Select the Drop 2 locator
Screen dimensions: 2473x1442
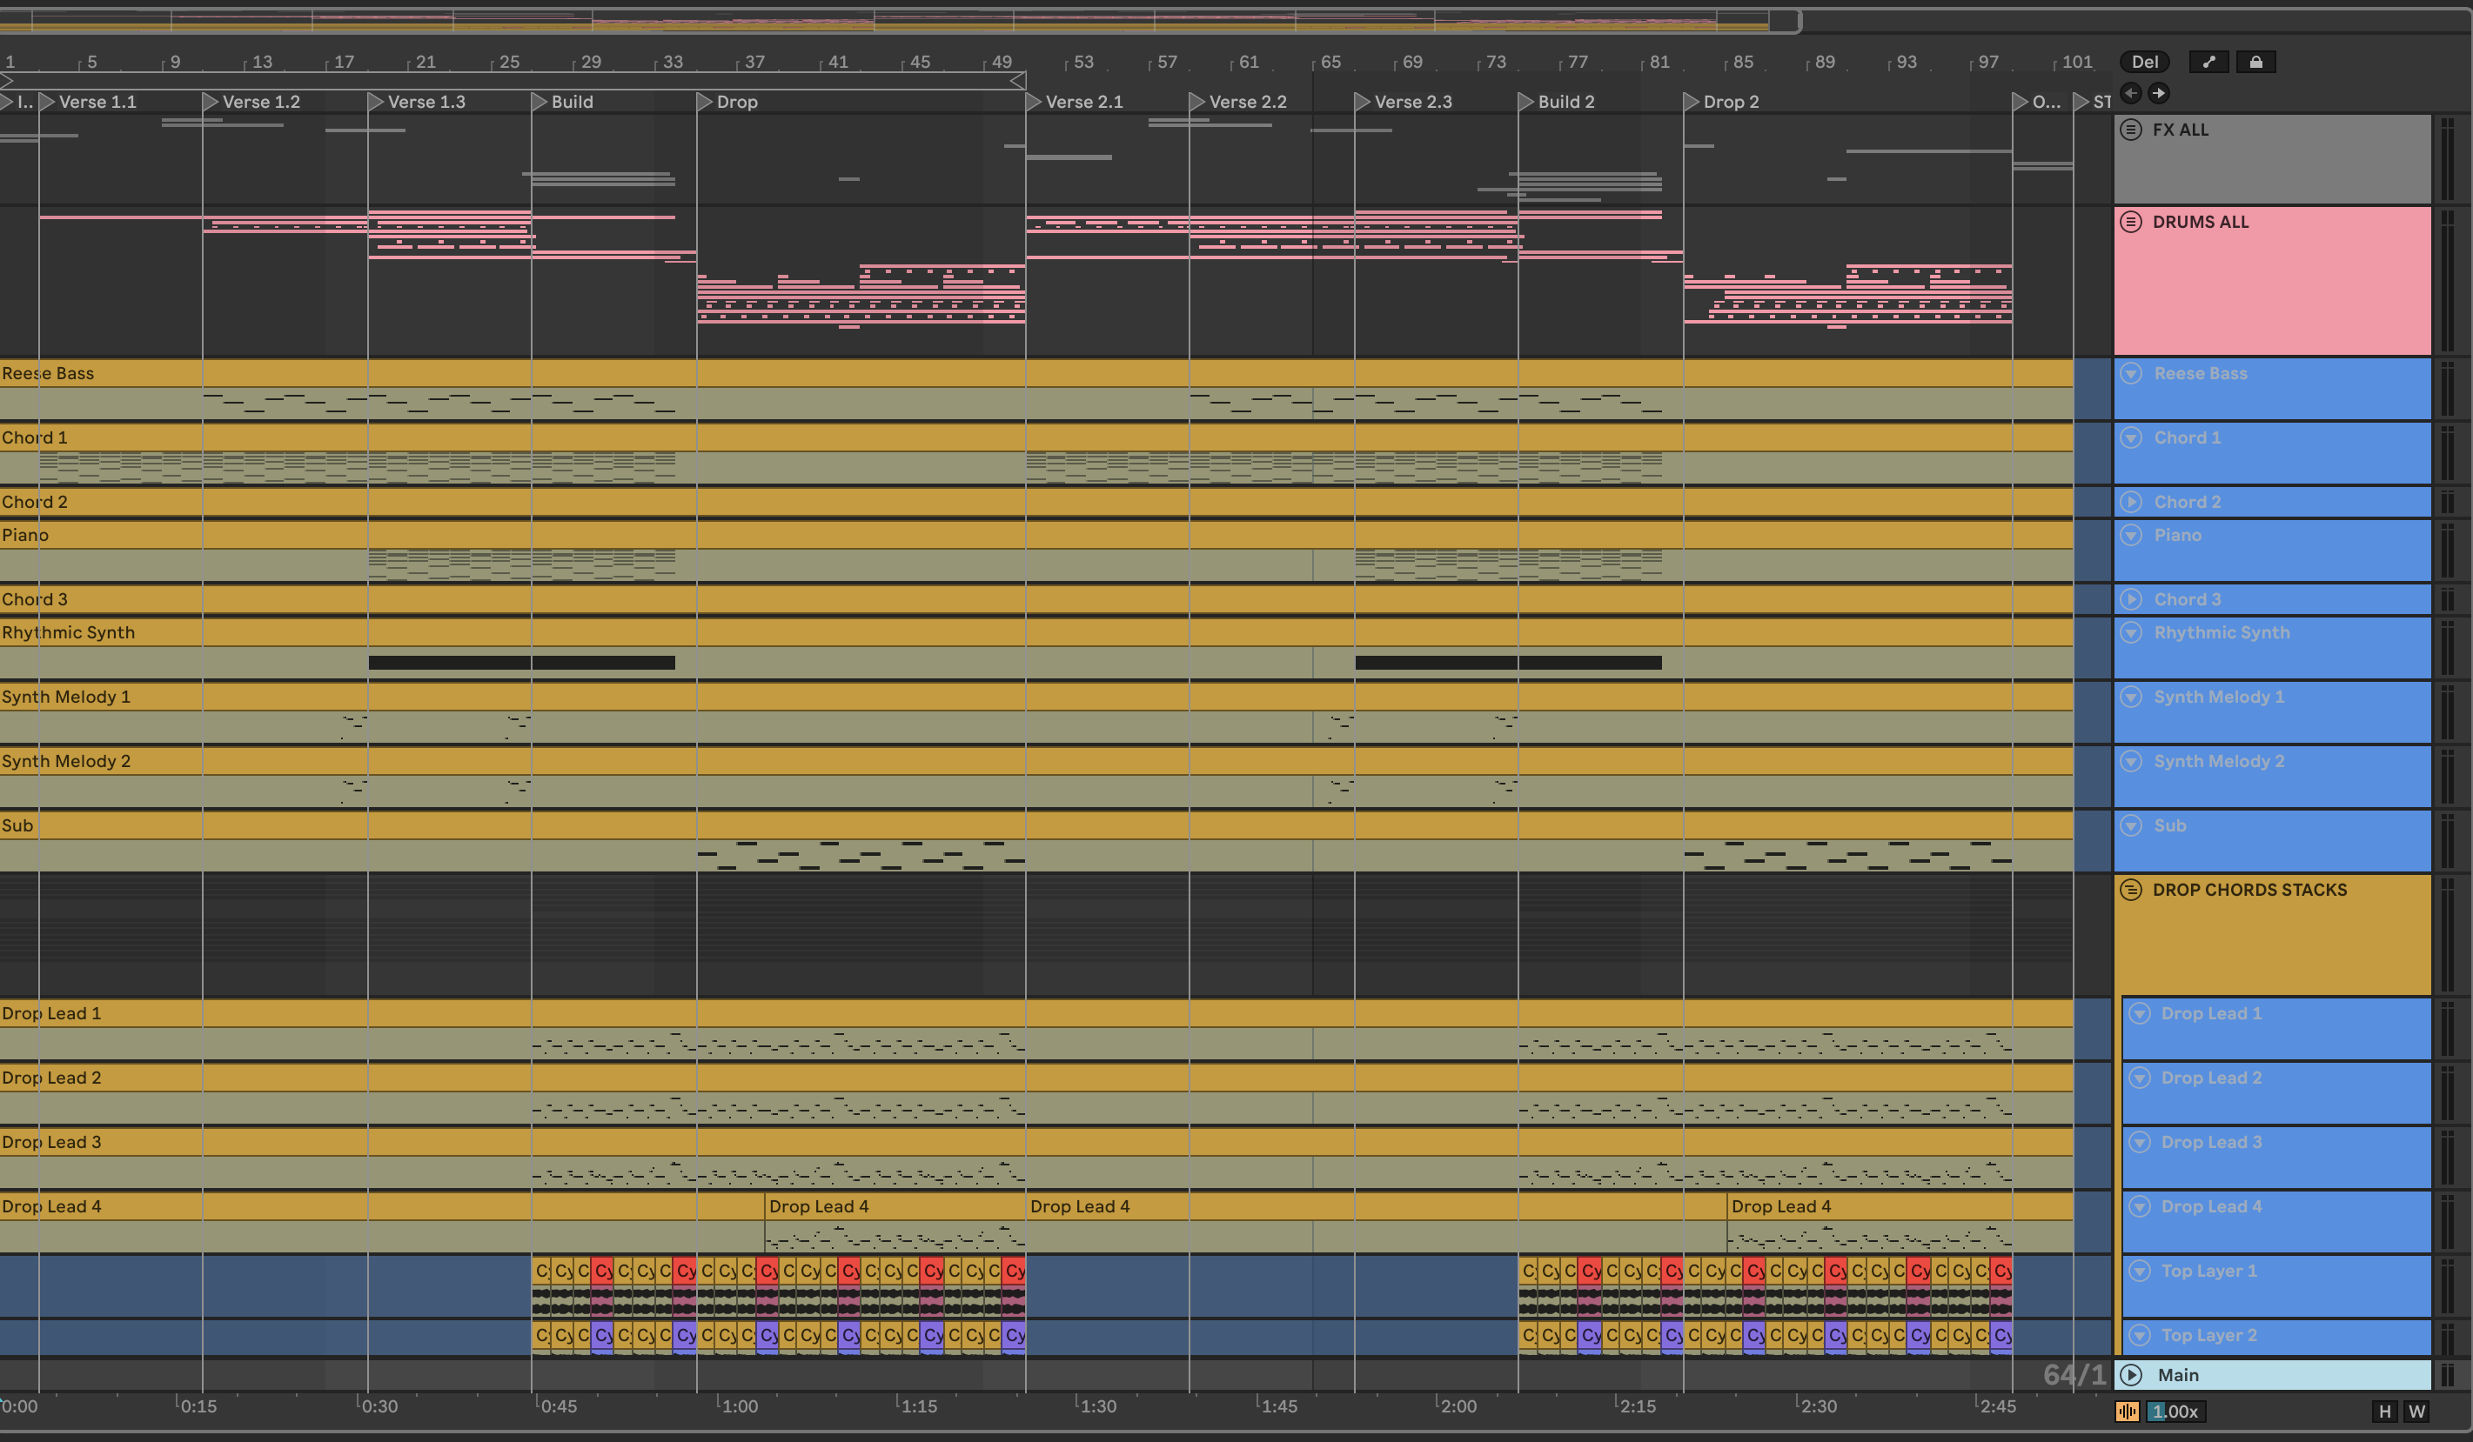point(1721,102)
